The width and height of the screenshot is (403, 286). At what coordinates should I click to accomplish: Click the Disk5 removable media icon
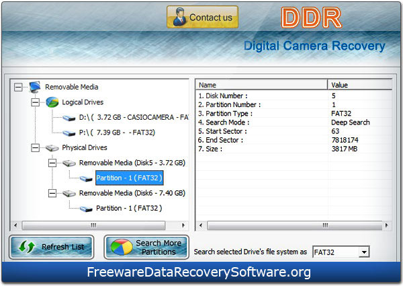[69, 163]
